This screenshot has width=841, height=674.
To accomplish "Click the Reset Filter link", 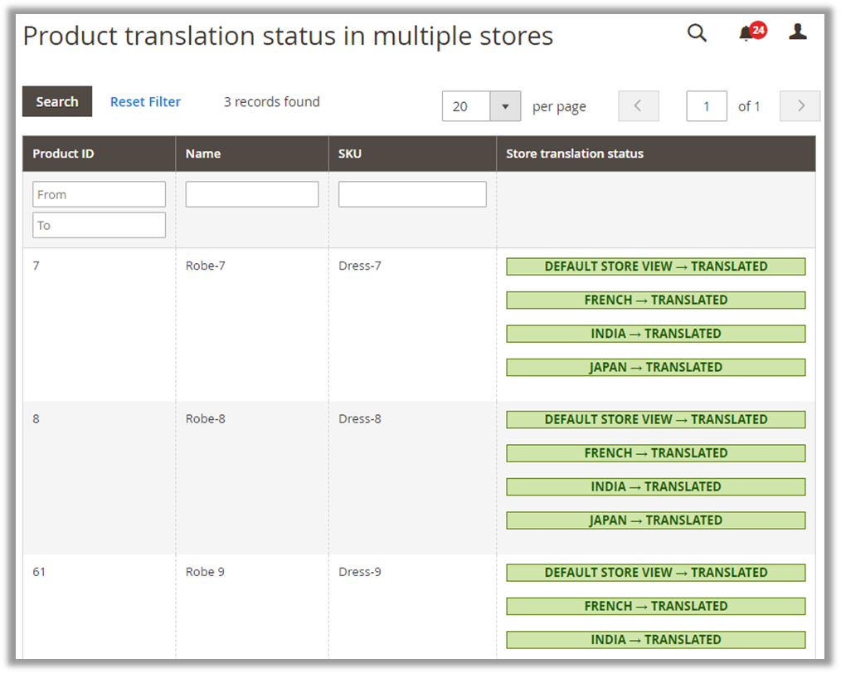I will 145,101.
